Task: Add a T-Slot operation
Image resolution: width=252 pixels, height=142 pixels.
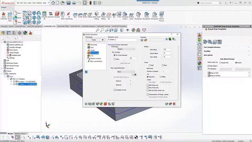Action: (119, 15)
